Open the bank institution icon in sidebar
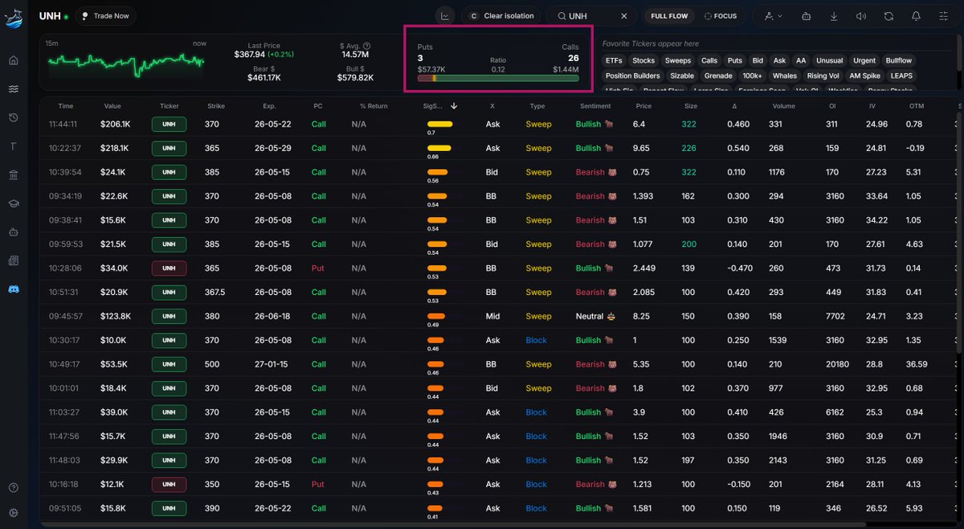This screenshot has height=529, width=964. 13,174
